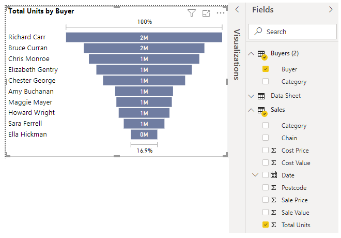The image size is (341, 238).
Task: Select the Visualizations pane tab
Action: pyautogui.click(x=237, y=54)
